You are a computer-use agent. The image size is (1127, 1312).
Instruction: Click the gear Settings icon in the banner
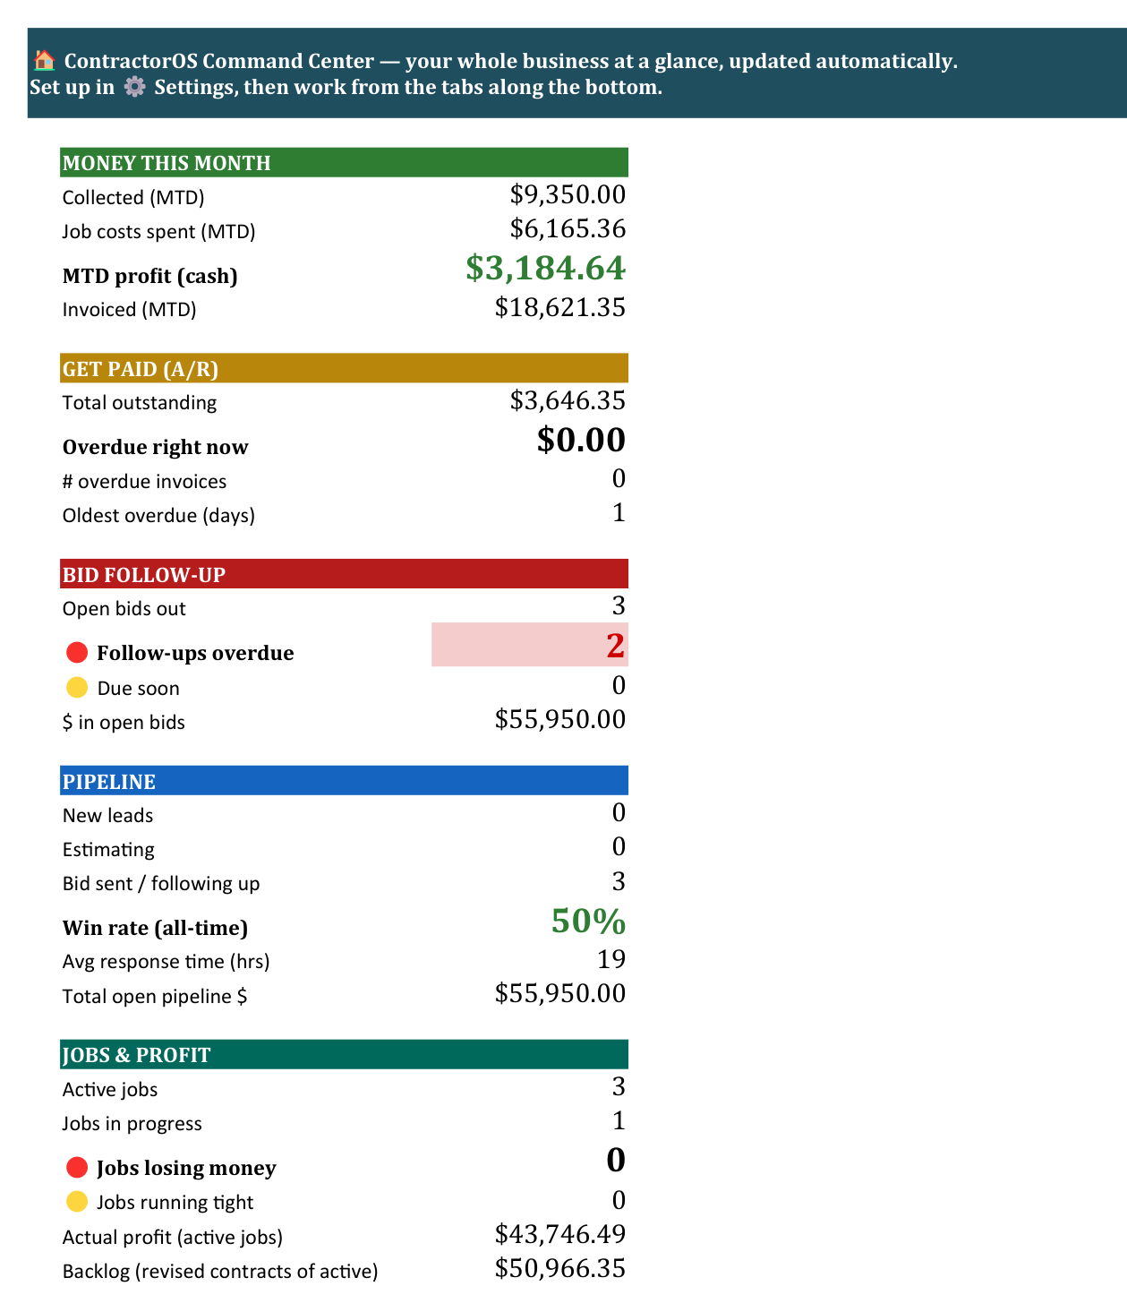point(134,87)
